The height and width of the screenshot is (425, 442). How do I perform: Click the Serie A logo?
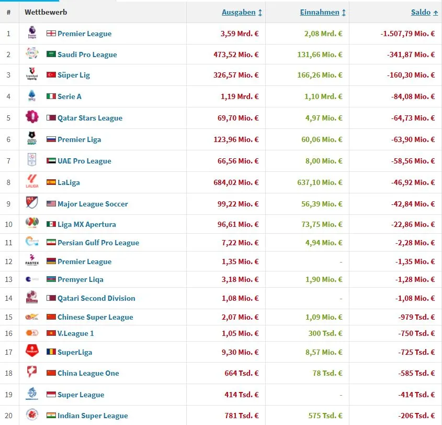tap(32, 96)
